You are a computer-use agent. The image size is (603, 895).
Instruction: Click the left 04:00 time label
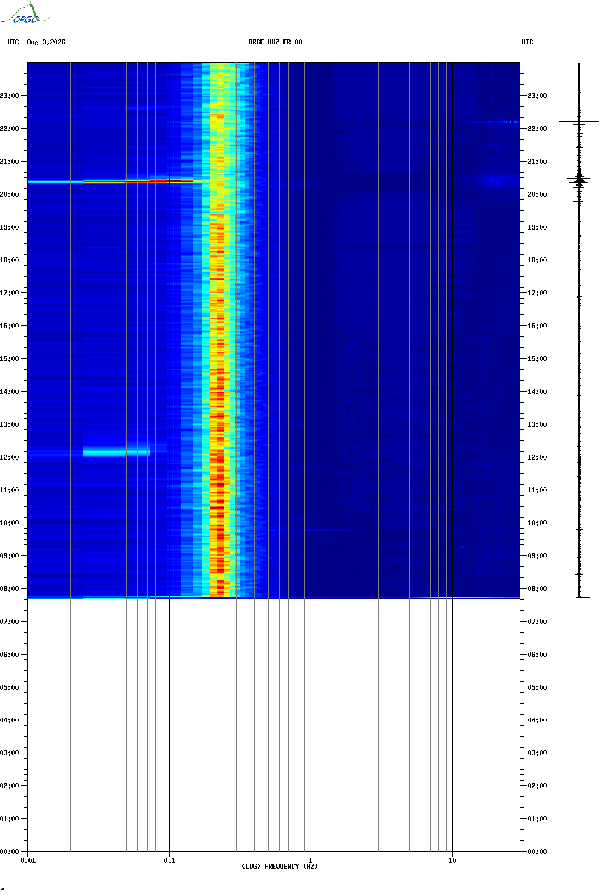[9, 720]
